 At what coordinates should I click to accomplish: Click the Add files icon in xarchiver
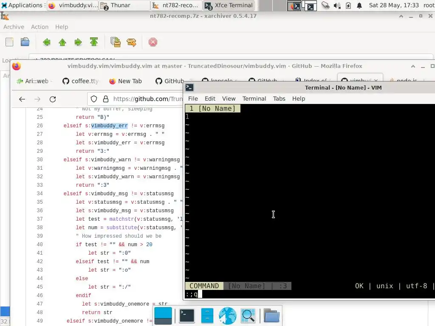116,42
